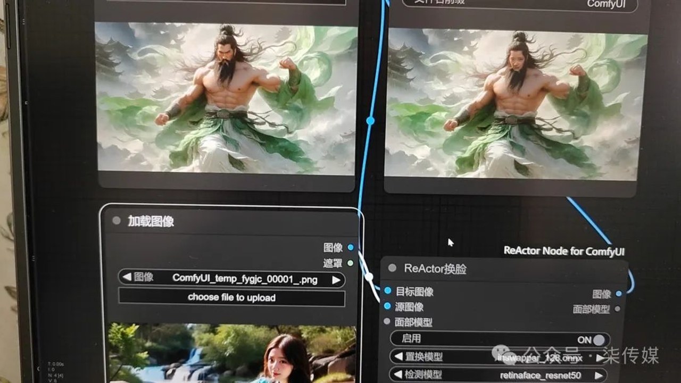The image size is (681, 383).
Task: Click the link midpoint dot between the two previews
Action: [370, 121]
